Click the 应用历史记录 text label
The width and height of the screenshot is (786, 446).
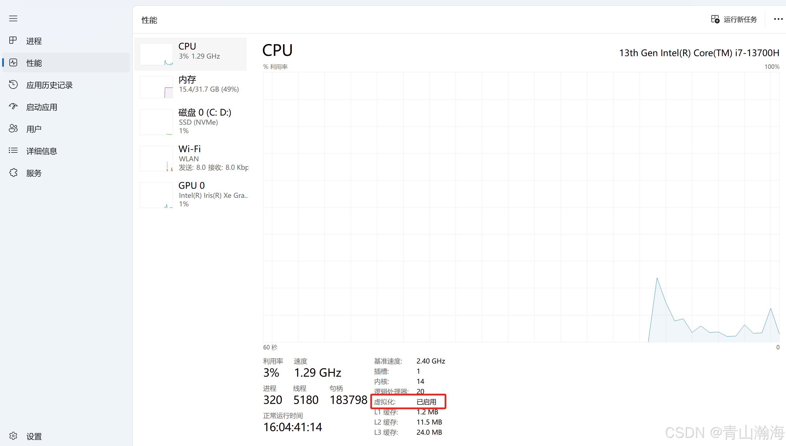click(49, 85)
